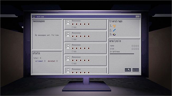Tap the heart under the third post

pyautogui.click(x=72, y=51)
